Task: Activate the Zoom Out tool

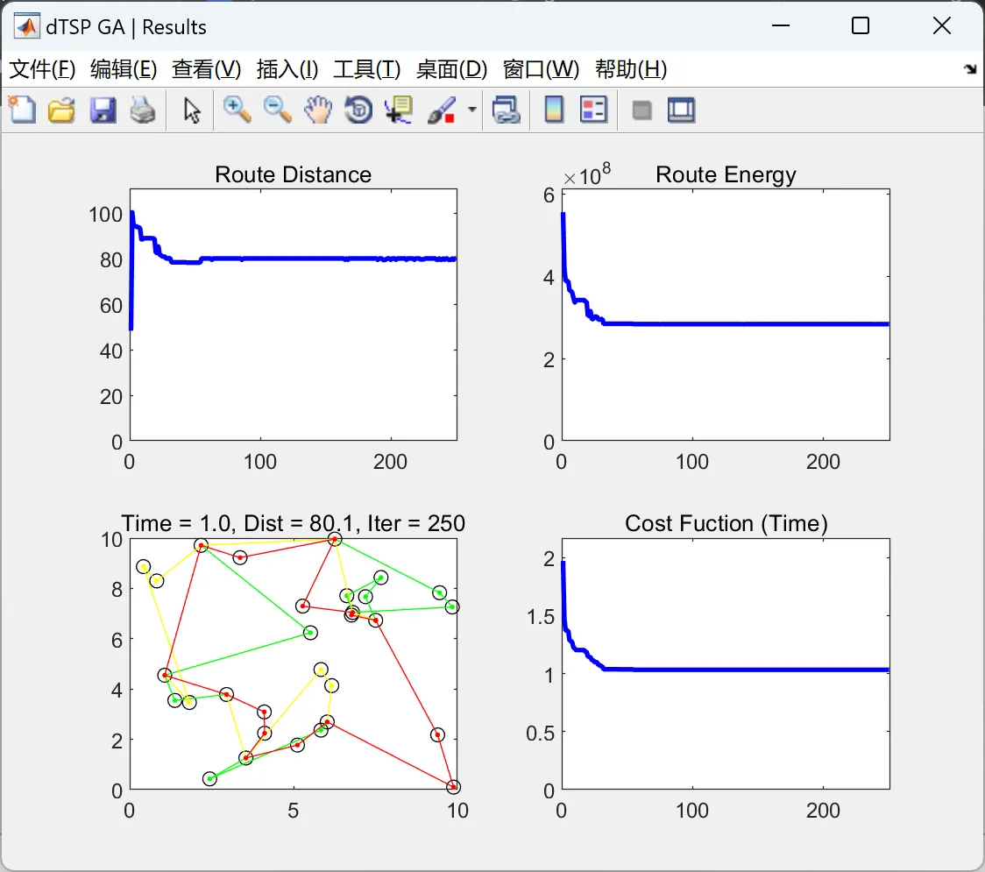Action: (x=277, y=110)
